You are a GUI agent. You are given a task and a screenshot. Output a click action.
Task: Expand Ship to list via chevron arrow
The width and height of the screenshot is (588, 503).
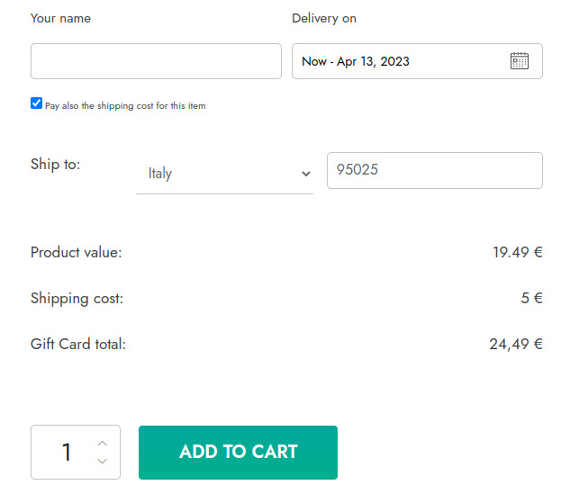tap(306, 174)
